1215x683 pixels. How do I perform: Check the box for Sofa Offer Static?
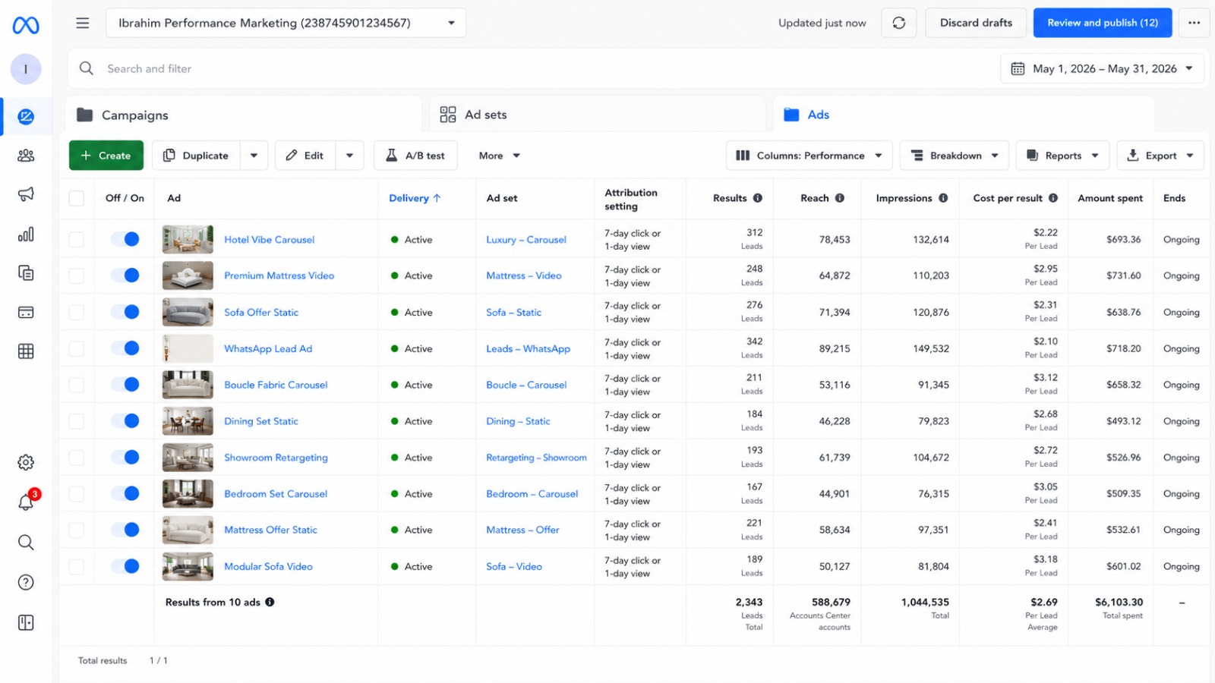pos(77,312)
